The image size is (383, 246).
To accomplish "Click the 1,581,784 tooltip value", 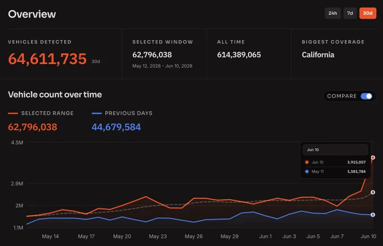I will (x=357, y=171).
